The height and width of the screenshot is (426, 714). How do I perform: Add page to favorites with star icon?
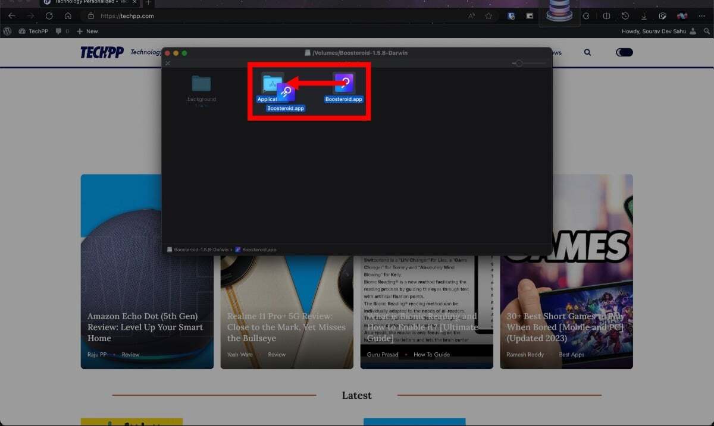(488, 16)
